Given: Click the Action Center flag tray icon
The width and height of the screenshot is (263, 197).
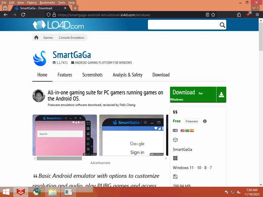Looking at the screenshot, I should pos(227,192).
